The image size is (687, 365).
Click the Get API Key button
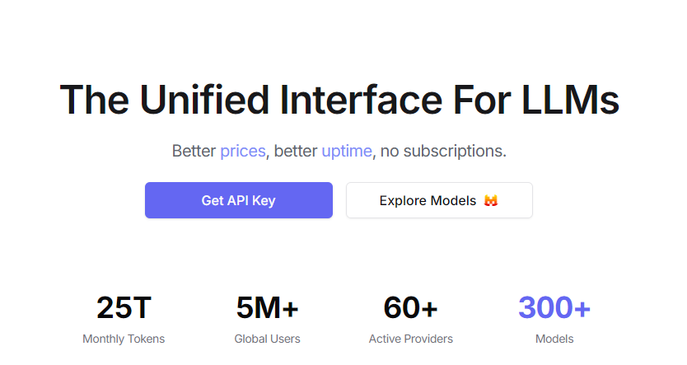coord(238,200)
